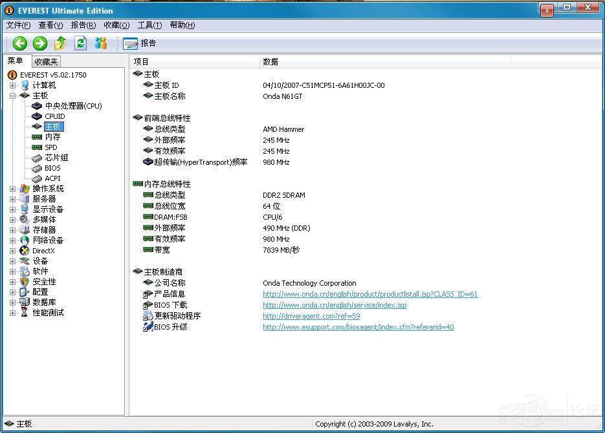
Task: Click the 服务器 server icon
Action: [x=25, y=199]
